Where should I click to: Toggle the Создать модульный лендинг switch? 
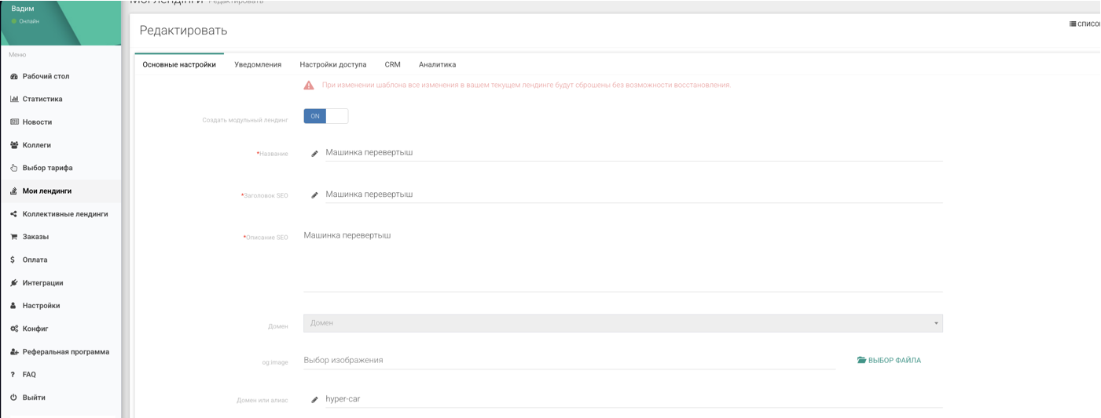click(x=325, y=116)
